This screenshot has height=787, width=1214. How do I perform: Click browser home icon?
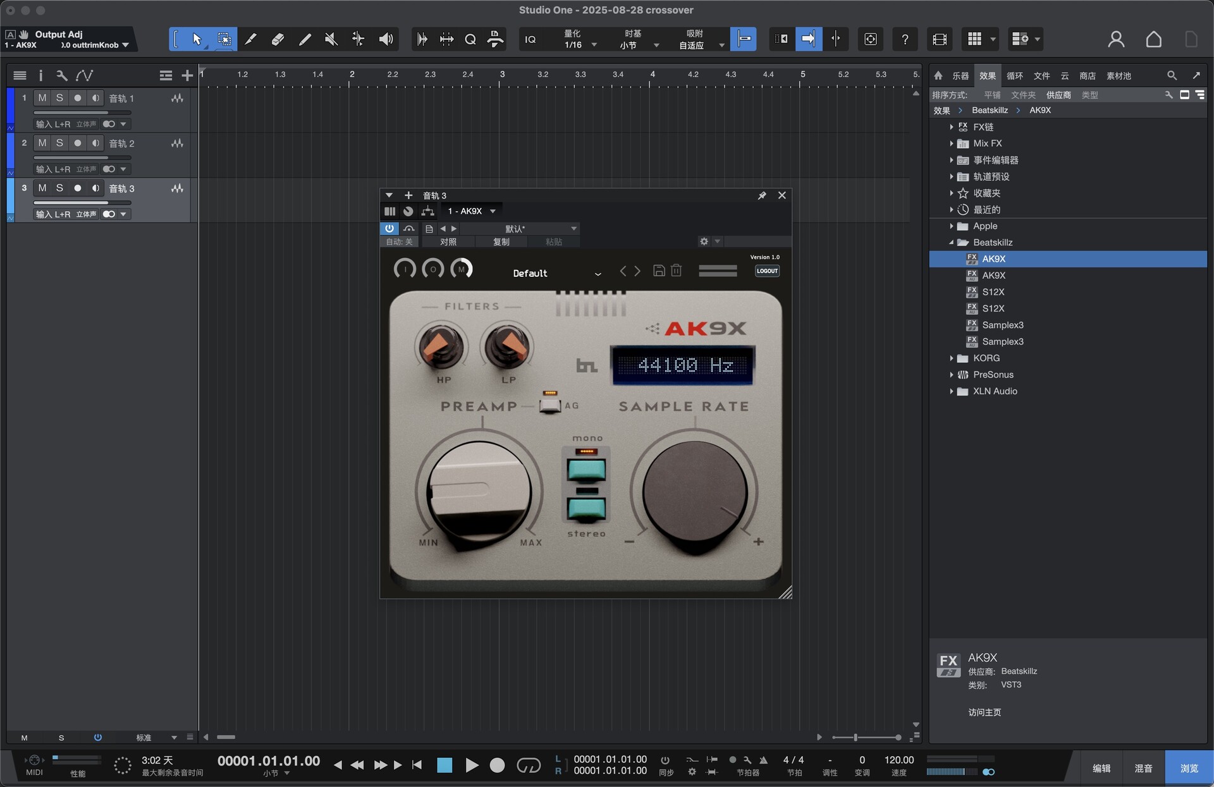[x=938, y=76]
